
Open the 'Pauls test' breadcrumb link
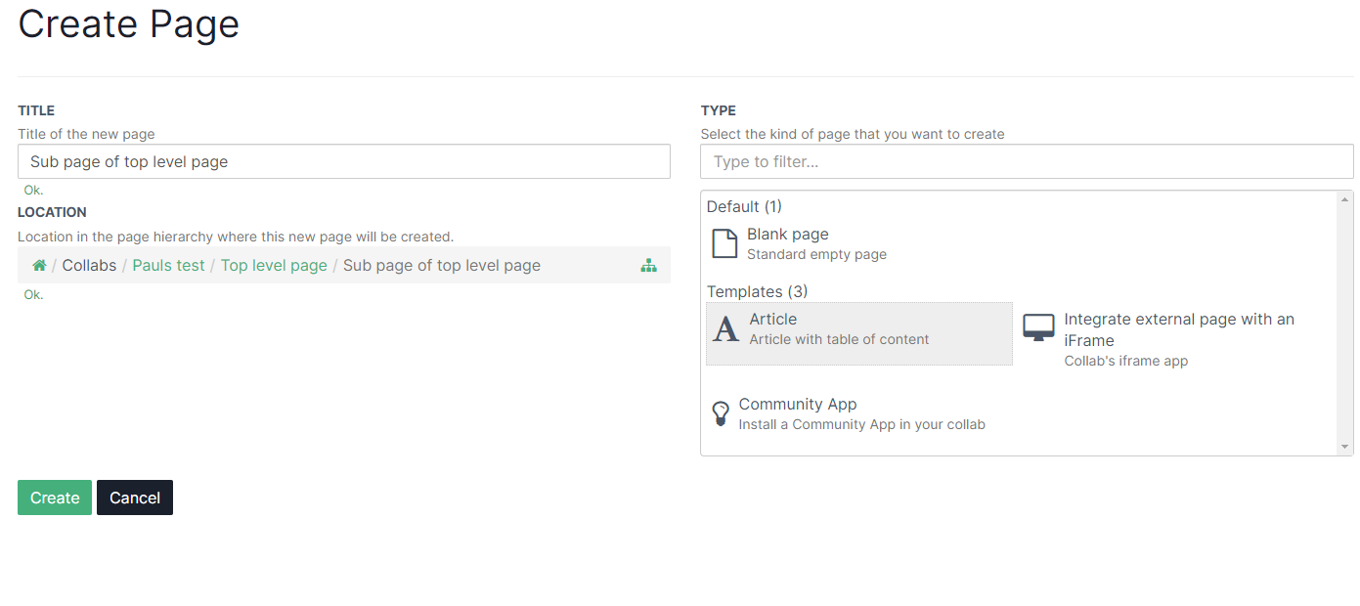(168, 266)
